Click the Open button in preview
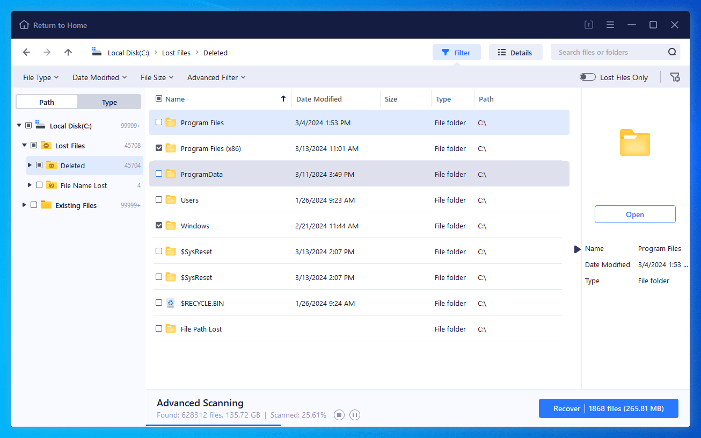Screen dimensions: 701x438 point(635,214)
